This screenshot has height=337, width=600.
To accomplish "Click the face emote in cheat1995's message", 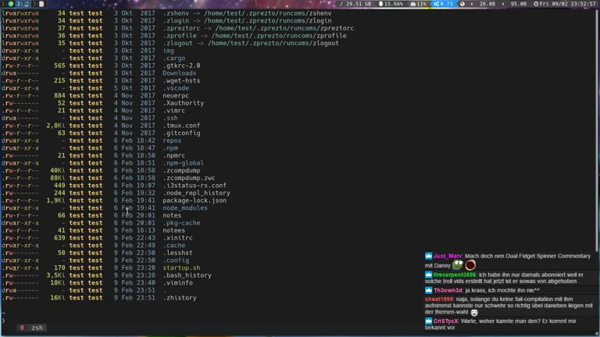I will tap(474, 313).
